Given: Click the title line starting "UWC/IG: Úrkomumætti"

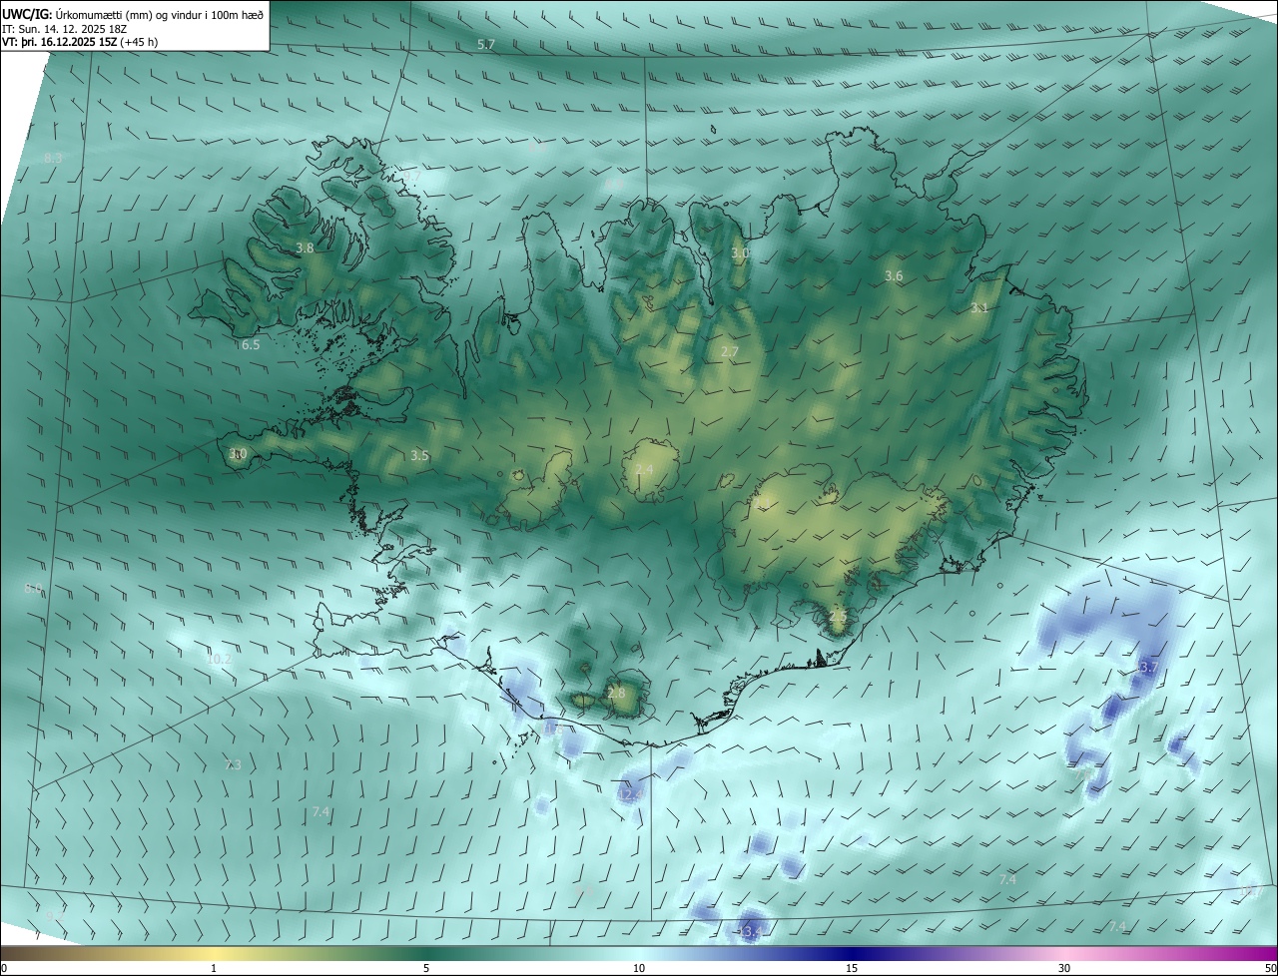Looking at the screenshot, I should click(x=133, y=13).
